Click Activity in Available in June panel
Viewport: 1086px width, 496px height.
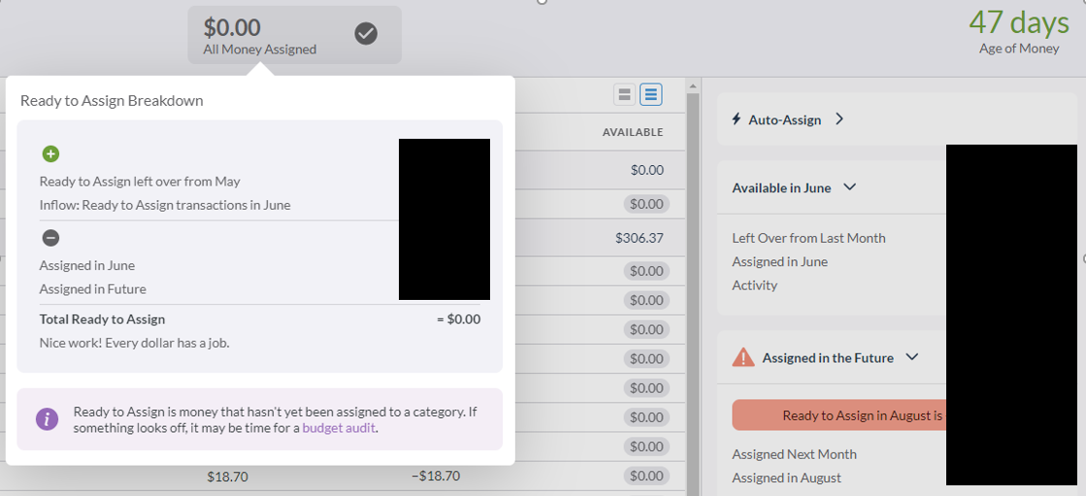tap(754, 285)
